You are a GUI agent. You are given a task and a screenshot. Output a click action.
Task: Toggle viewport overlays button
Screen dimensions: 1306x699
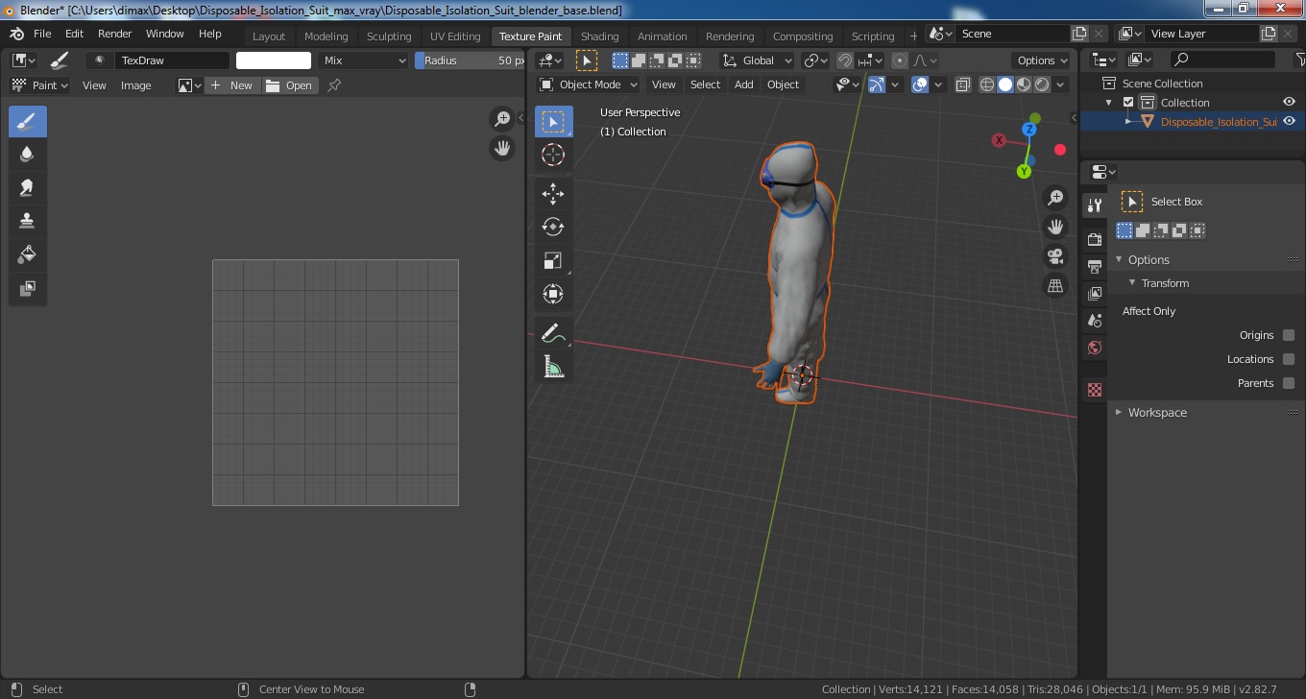tap(920, 84)
